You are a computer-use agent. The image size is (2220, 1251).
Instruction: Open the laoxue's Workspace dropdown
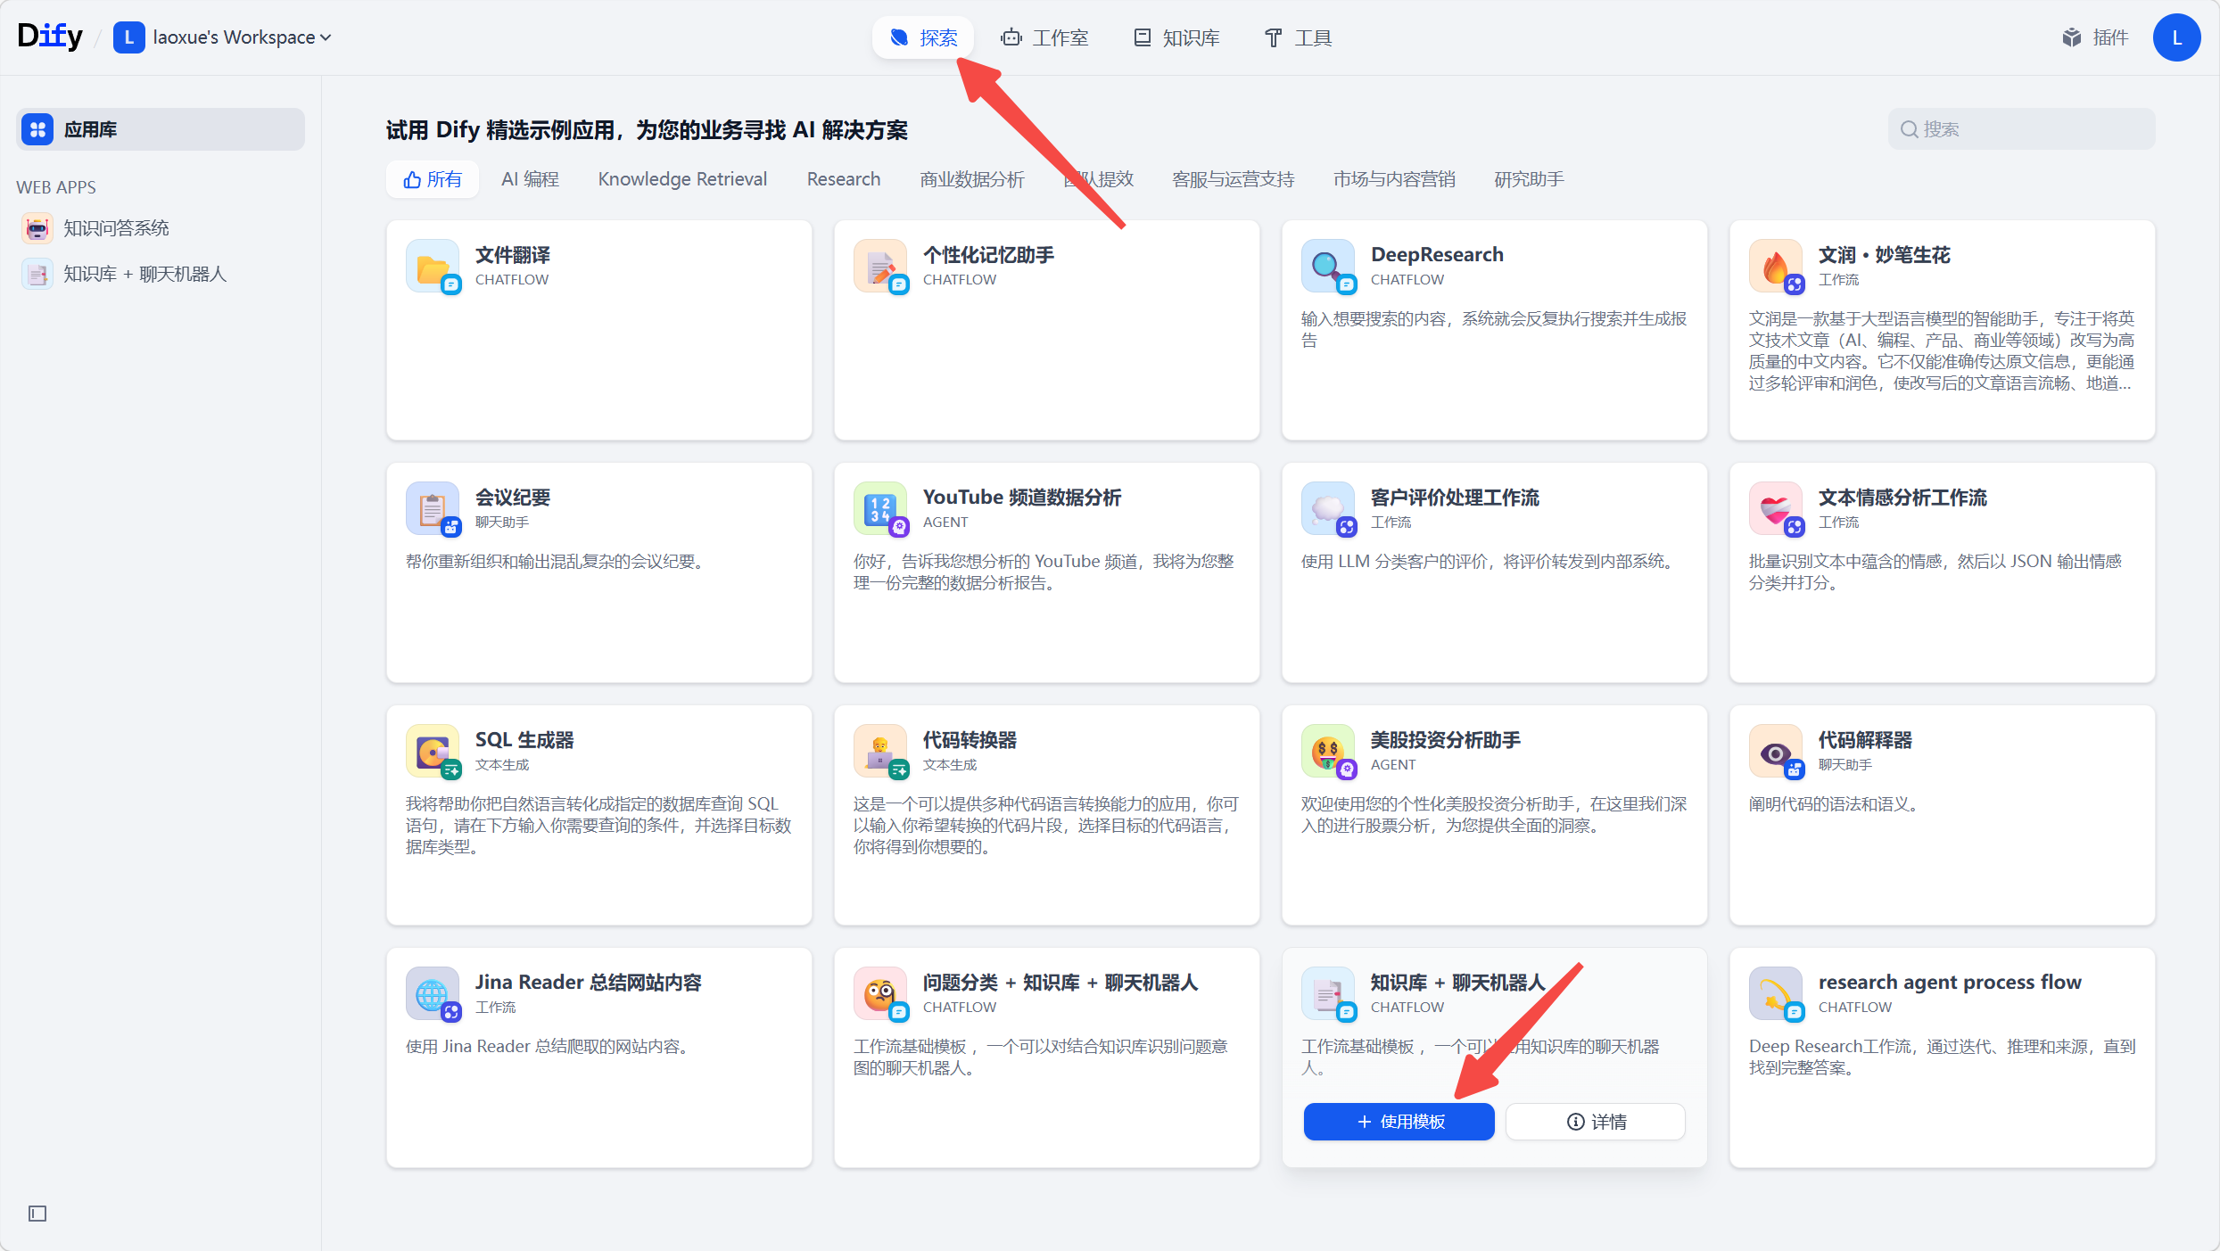click(x=223, y=37)
